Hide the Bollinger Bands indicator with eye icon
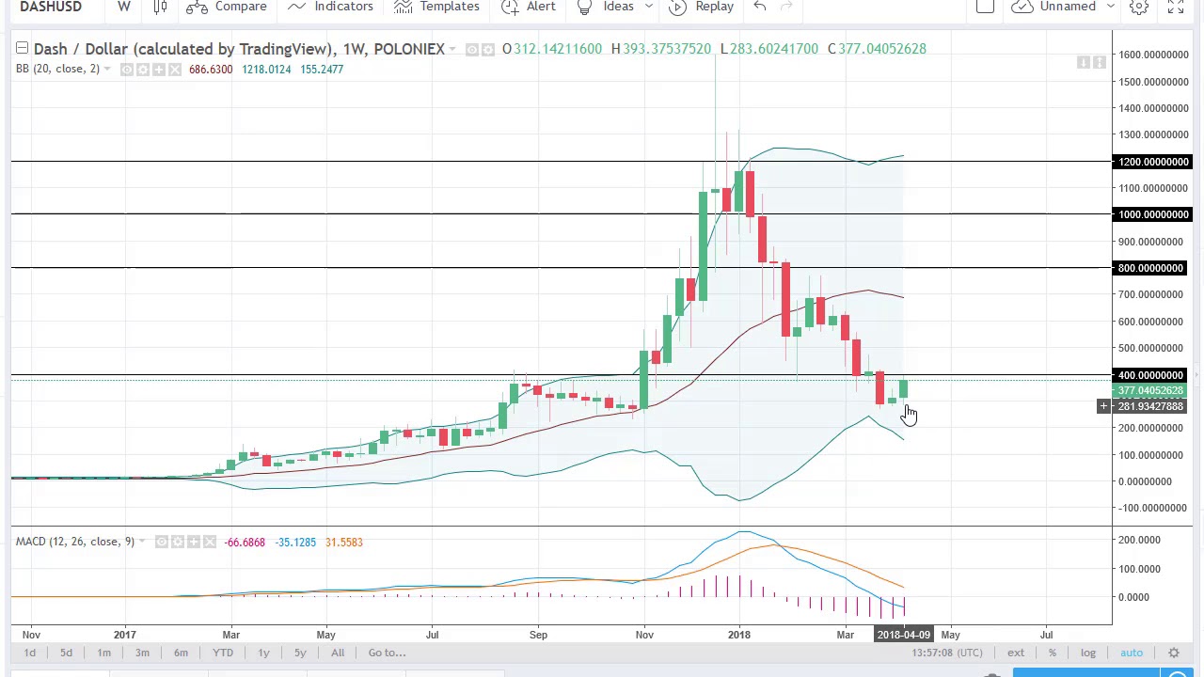 pyautogui.click(x=127, y=70)
